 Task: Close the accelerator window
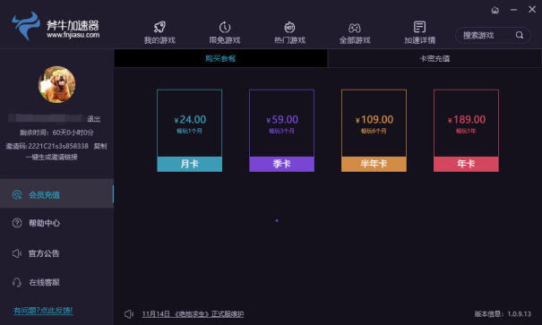click(532, 9)
